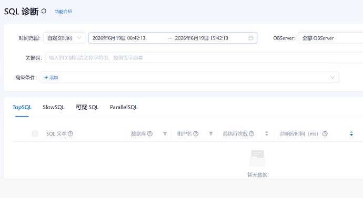Click the help icon next to 租户名

click(x=196, y=133)
